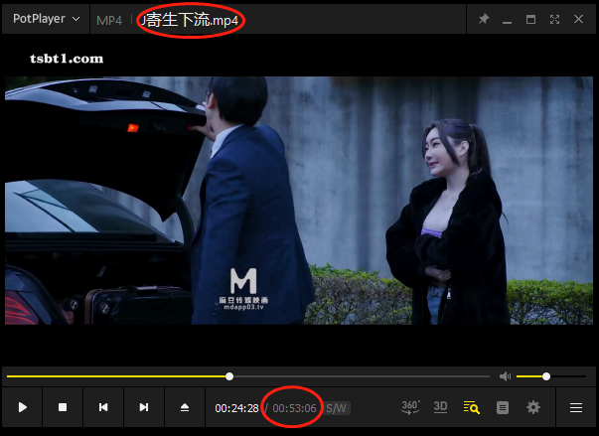Start playback with the play button
Screen dimensions: 599x436
(x=22, y=407)
